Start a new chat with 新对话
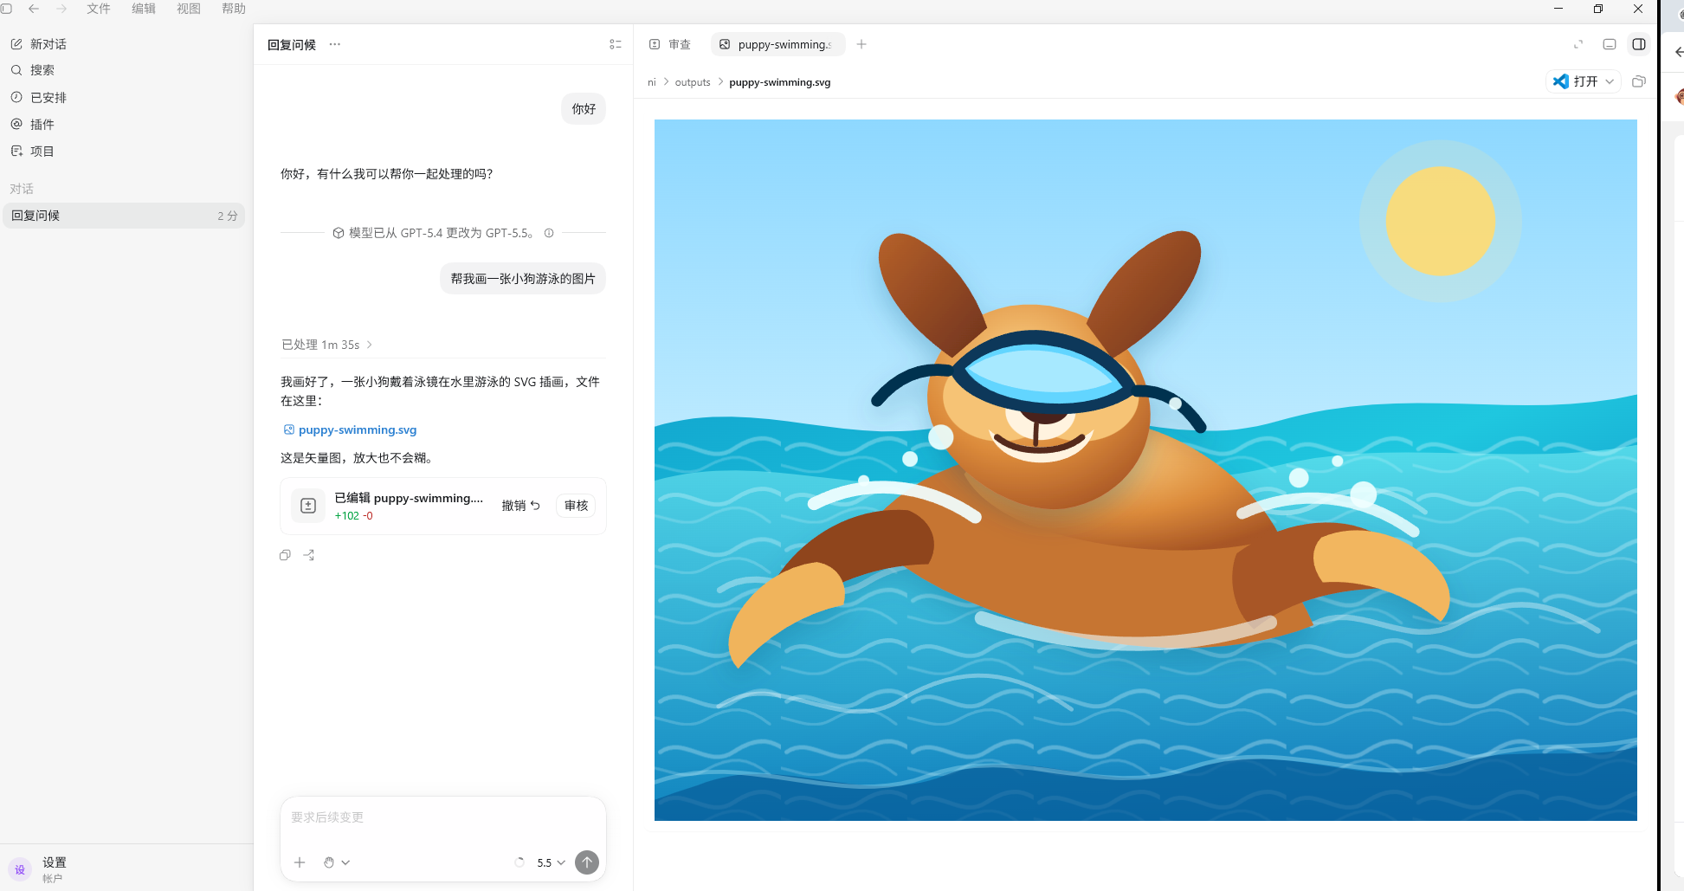 39,44
